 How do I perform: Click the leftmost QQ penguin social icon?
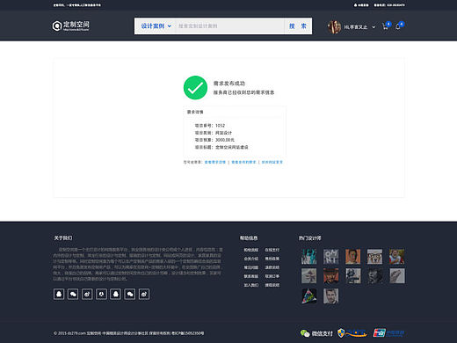click(59, 294)
